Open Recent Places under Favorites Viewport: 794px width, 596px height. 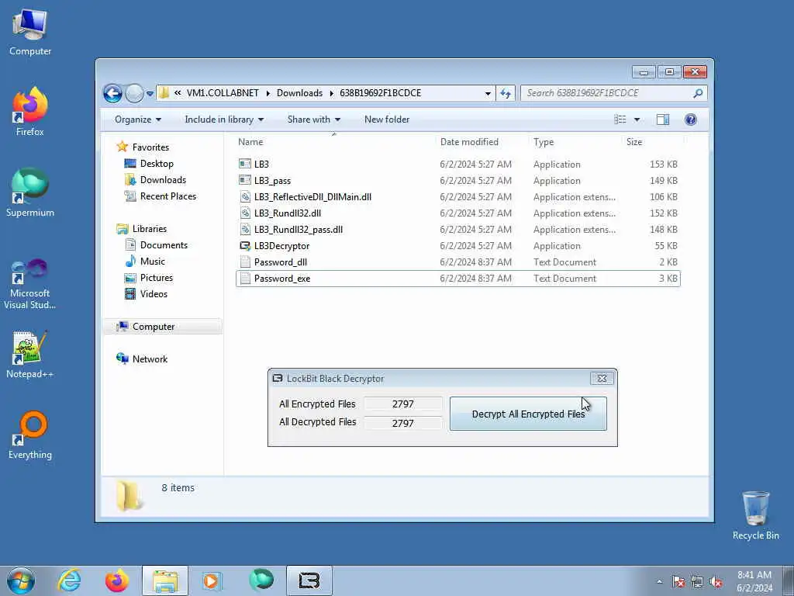168,196
